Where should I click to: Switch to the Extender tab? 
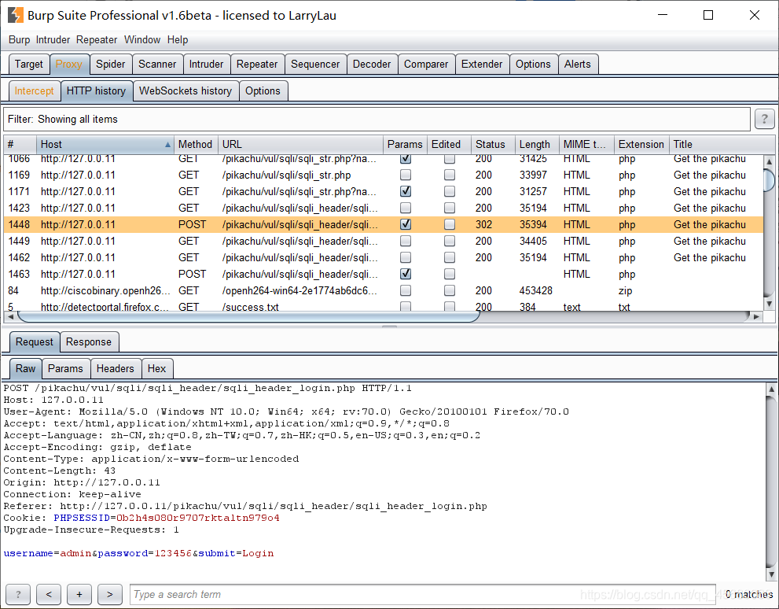pos(482,65)
